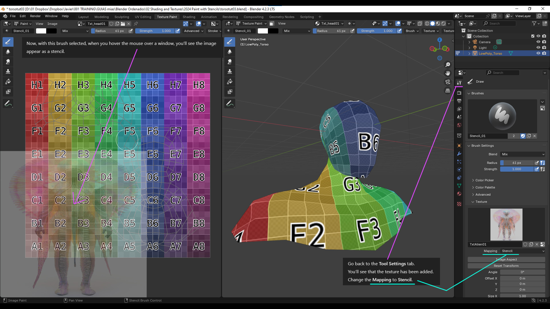Toggle radius pressure sensitivity in Brush Settings
550x309 pixels.
[x=537, y=163]
